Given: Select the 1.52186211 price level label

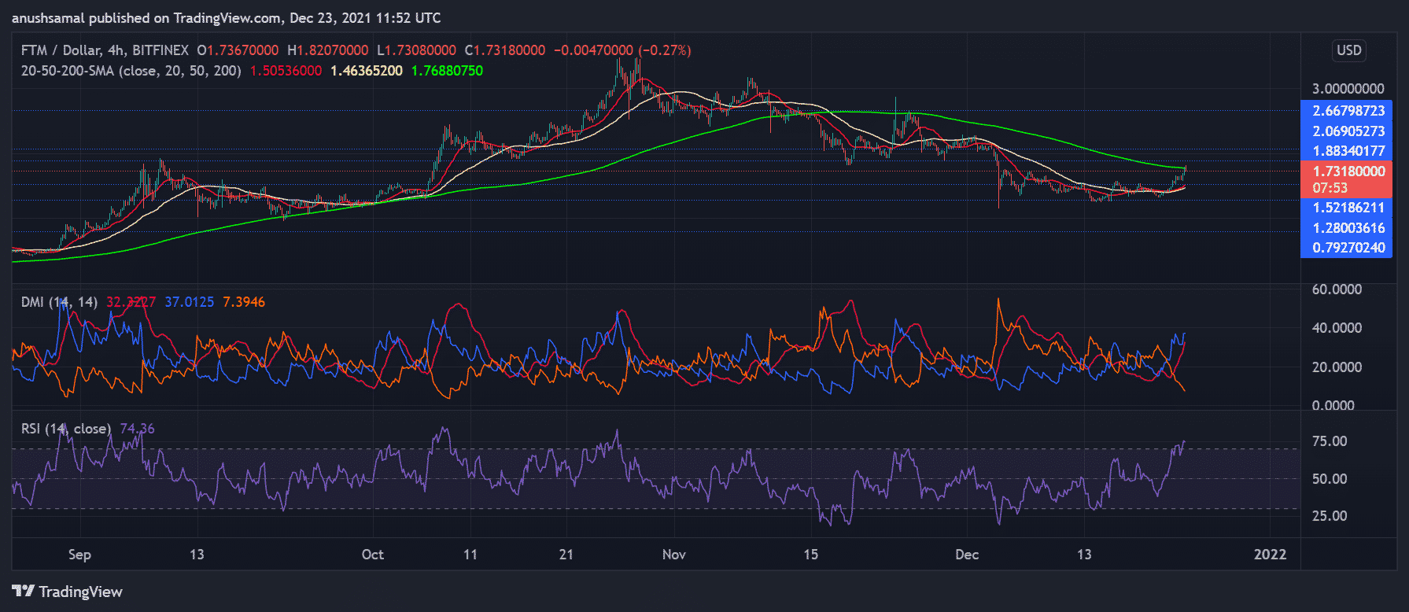Looking at the screenshot, I should (x=1348, y=208).
